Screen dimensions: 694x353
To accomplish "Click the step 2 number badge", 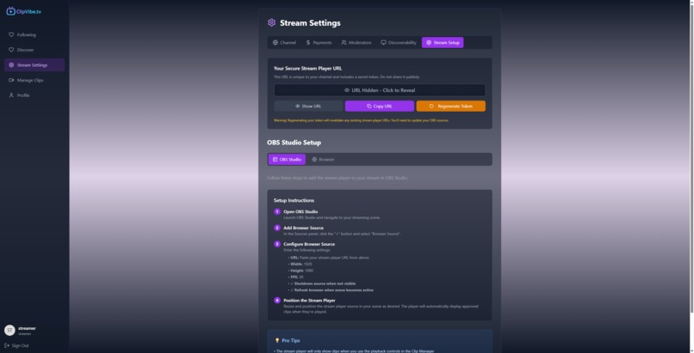I will point(277,228).
